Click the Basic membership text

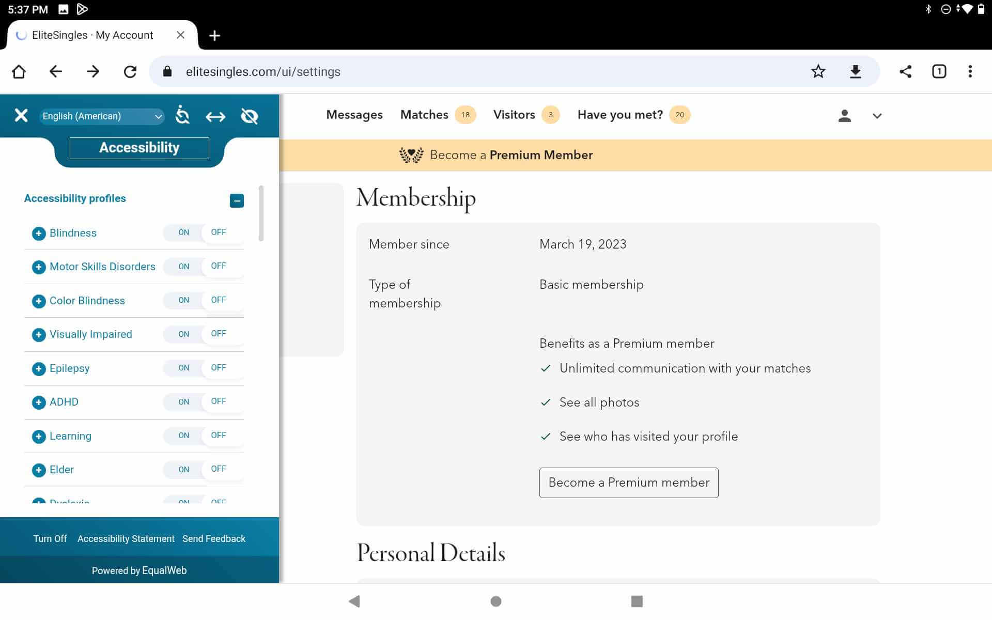tap(592, 285)
